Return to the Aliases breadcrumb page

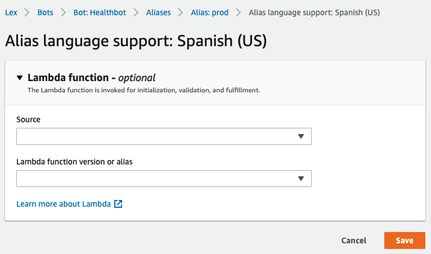point(158,12)
